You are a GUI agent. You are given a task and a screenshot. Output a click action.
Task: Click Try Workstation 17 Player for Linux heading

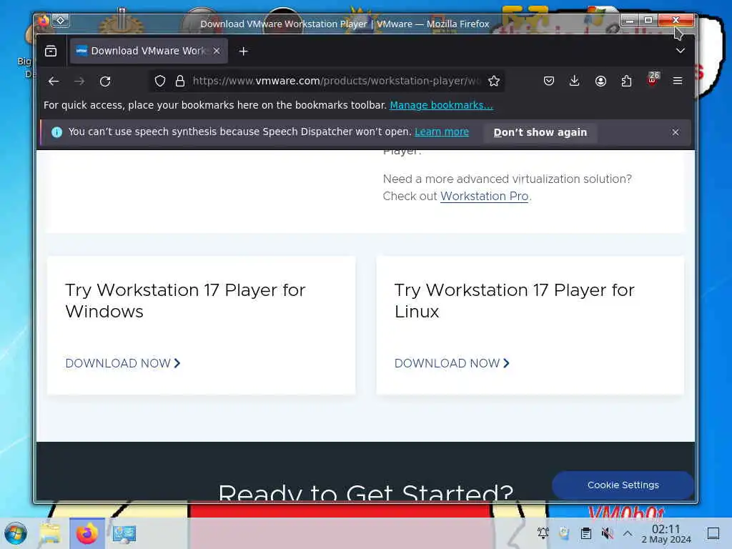pyautogui.click(x=515, y=301)
